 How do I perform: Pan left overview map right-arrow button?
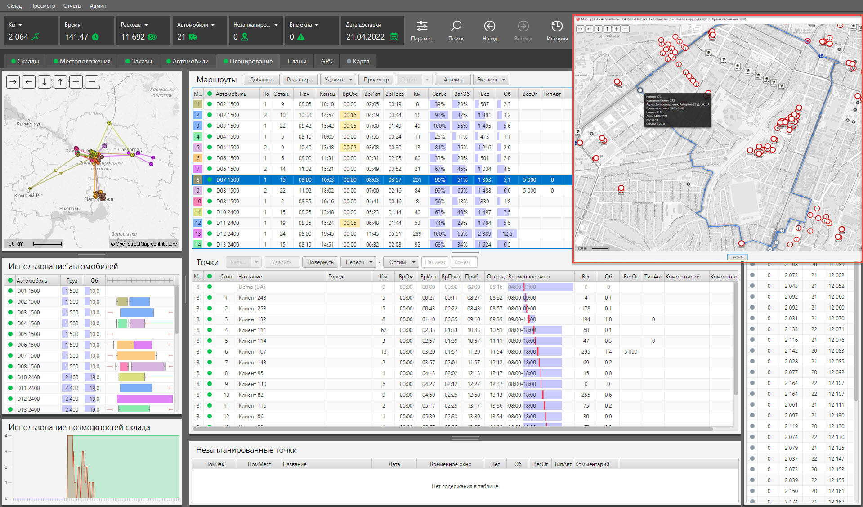click(13, 82)
